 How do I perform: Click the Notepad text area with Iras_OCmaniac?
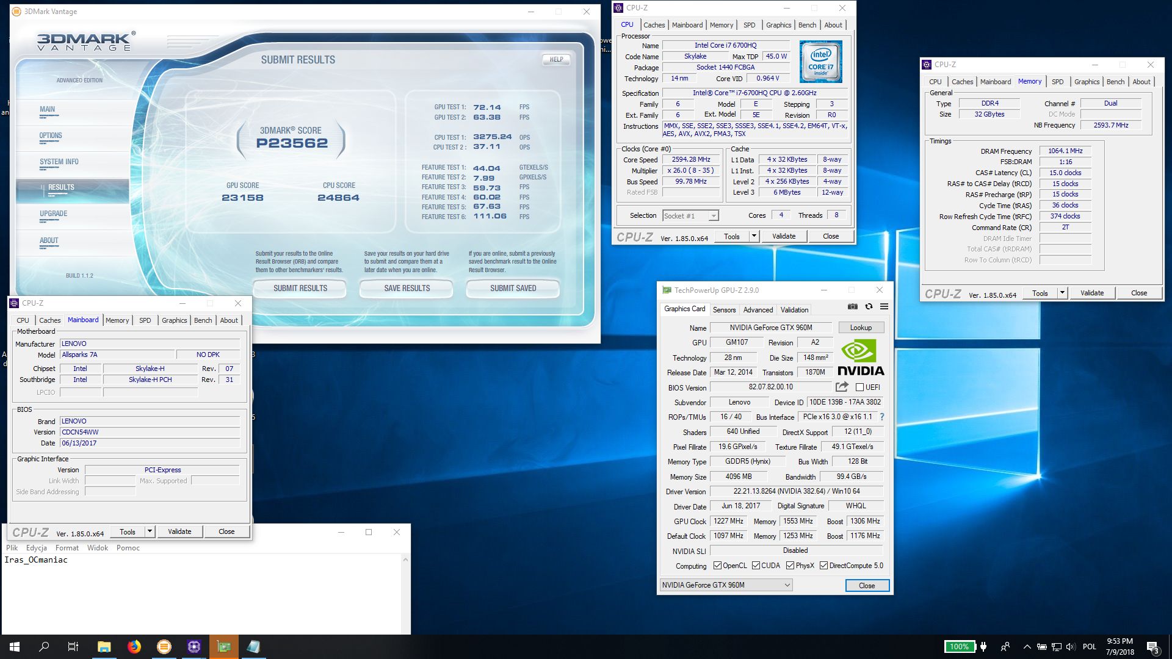201,594
